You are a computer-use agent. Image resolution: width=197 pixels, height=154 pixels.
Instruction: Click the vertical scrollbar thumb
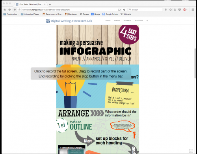(x=195, y=63)
